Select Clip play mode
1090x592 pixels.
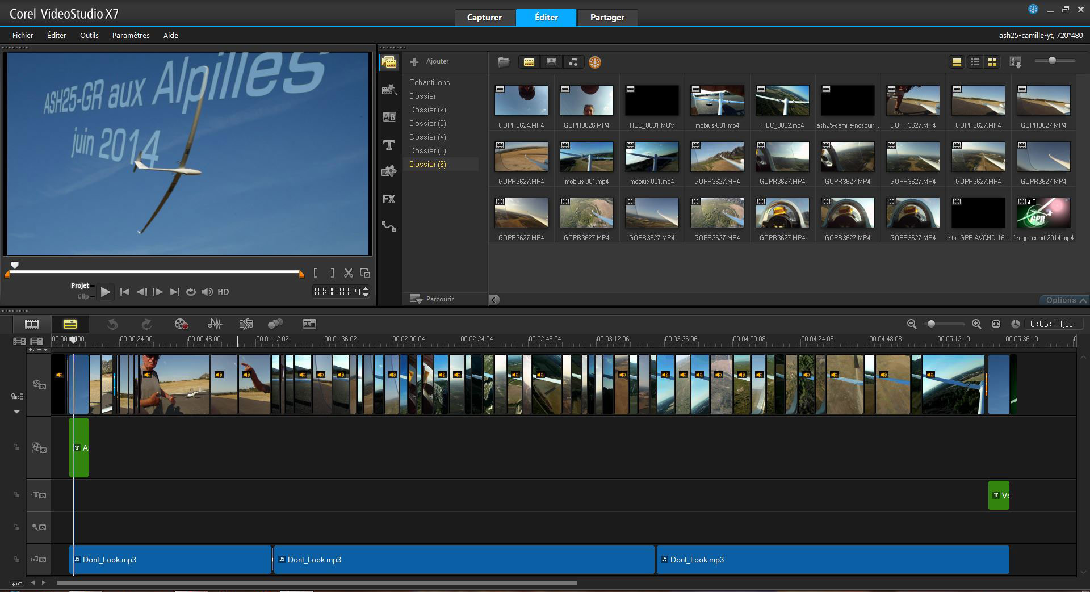[x=83, y=296]
